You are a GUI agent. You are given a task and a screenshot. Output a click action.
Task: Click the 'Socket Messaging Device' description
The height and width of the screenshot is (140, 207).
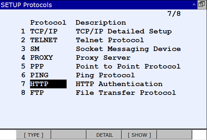point(128,49)
